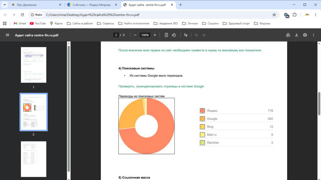The image size is (321, 180).
Task: Click the 100% zoom level field
Action: coord(145,35)
